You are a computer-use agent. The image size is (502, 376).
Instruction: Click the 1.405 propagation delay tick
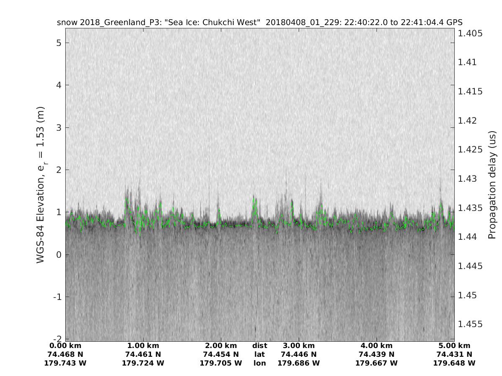[471, 33]
